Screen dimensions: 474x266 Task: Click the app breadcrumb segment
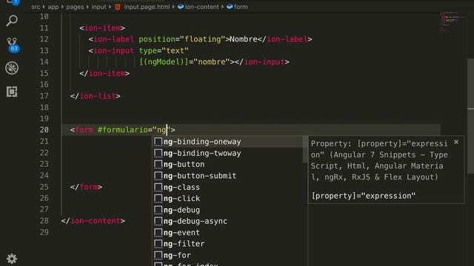[x=53, y=7]
